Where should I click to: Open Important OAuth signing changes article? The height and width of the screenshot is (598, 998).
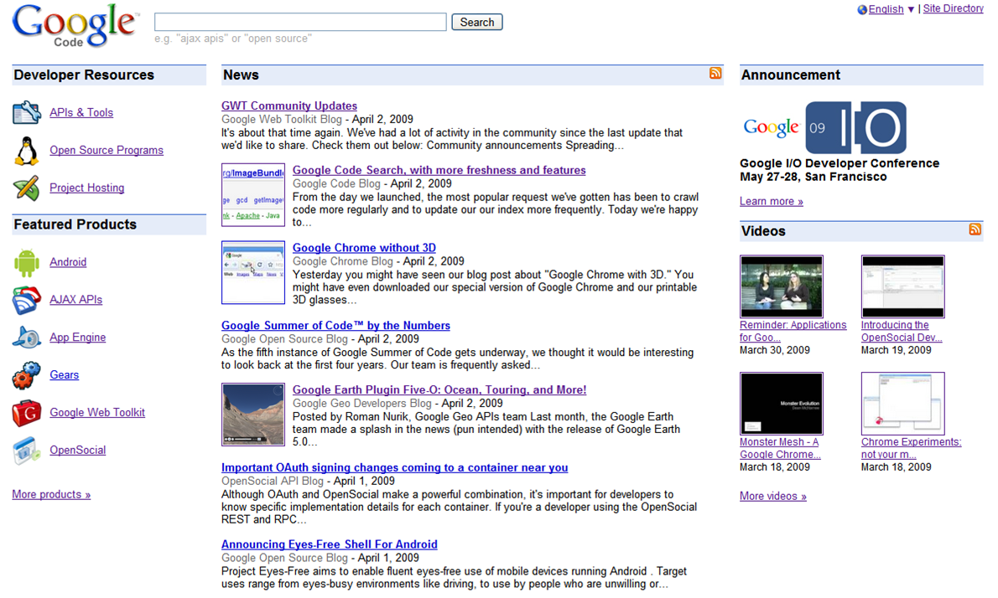click(x=395, y=467)
